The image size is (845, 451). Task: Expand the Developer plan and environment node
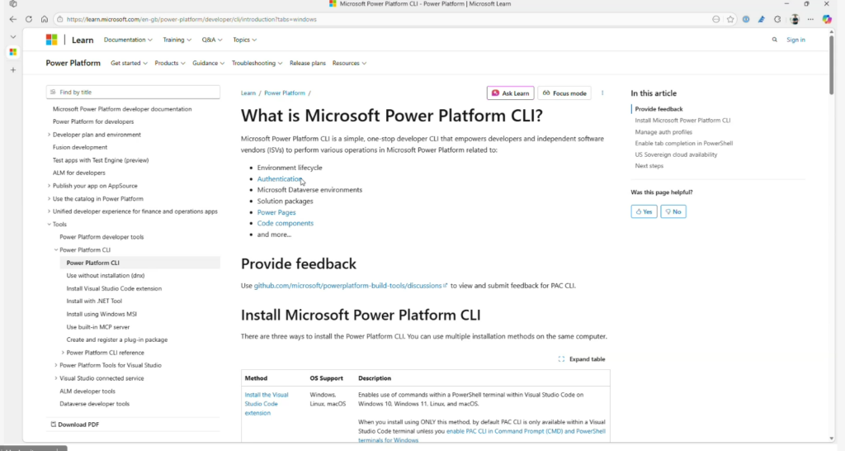pyautogui.click(x=50, y=135)
